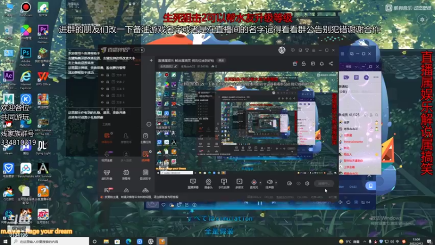The height and width of the screenshot is (245, 435).
Task: Open the streamer avatar in title bar
Action: 282,50
